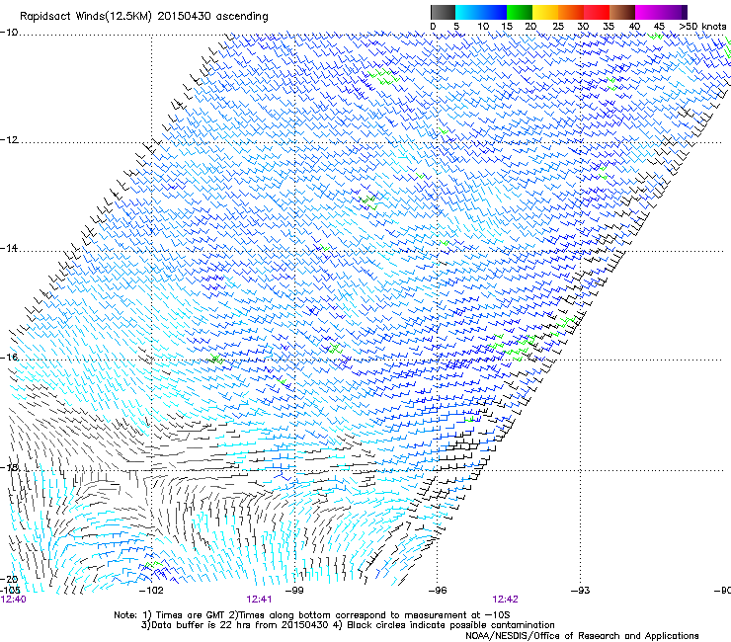Click the brown 35-40 knots color swatch
Viewport: 731px width, 642px height.
pos(622,12)
